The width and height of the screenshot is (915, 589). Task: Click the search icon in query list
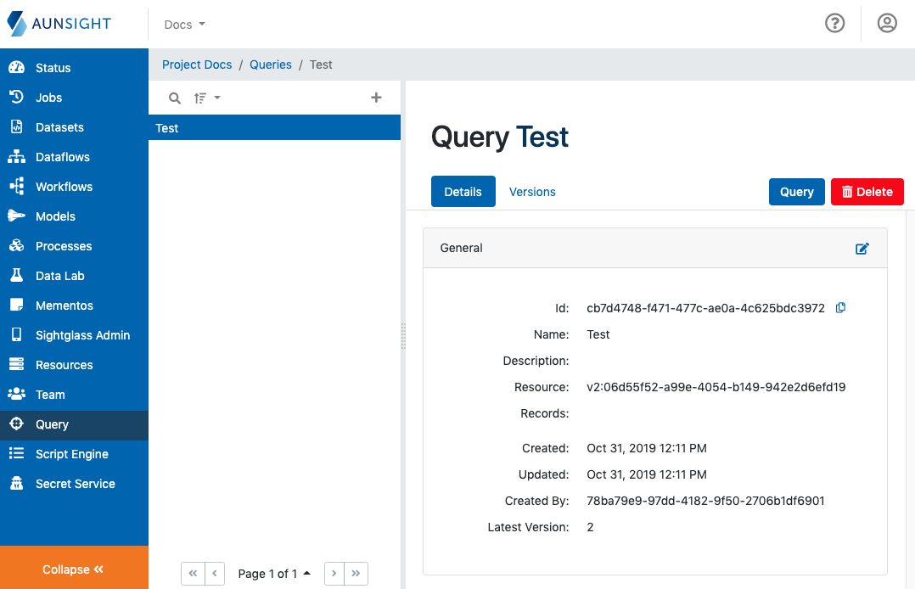pos(174,98)
